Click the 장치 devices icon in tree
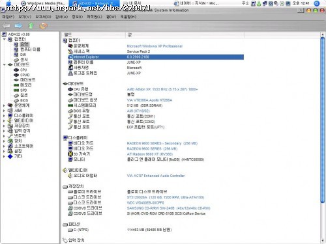Screen dimensions: 326x244 10,141
